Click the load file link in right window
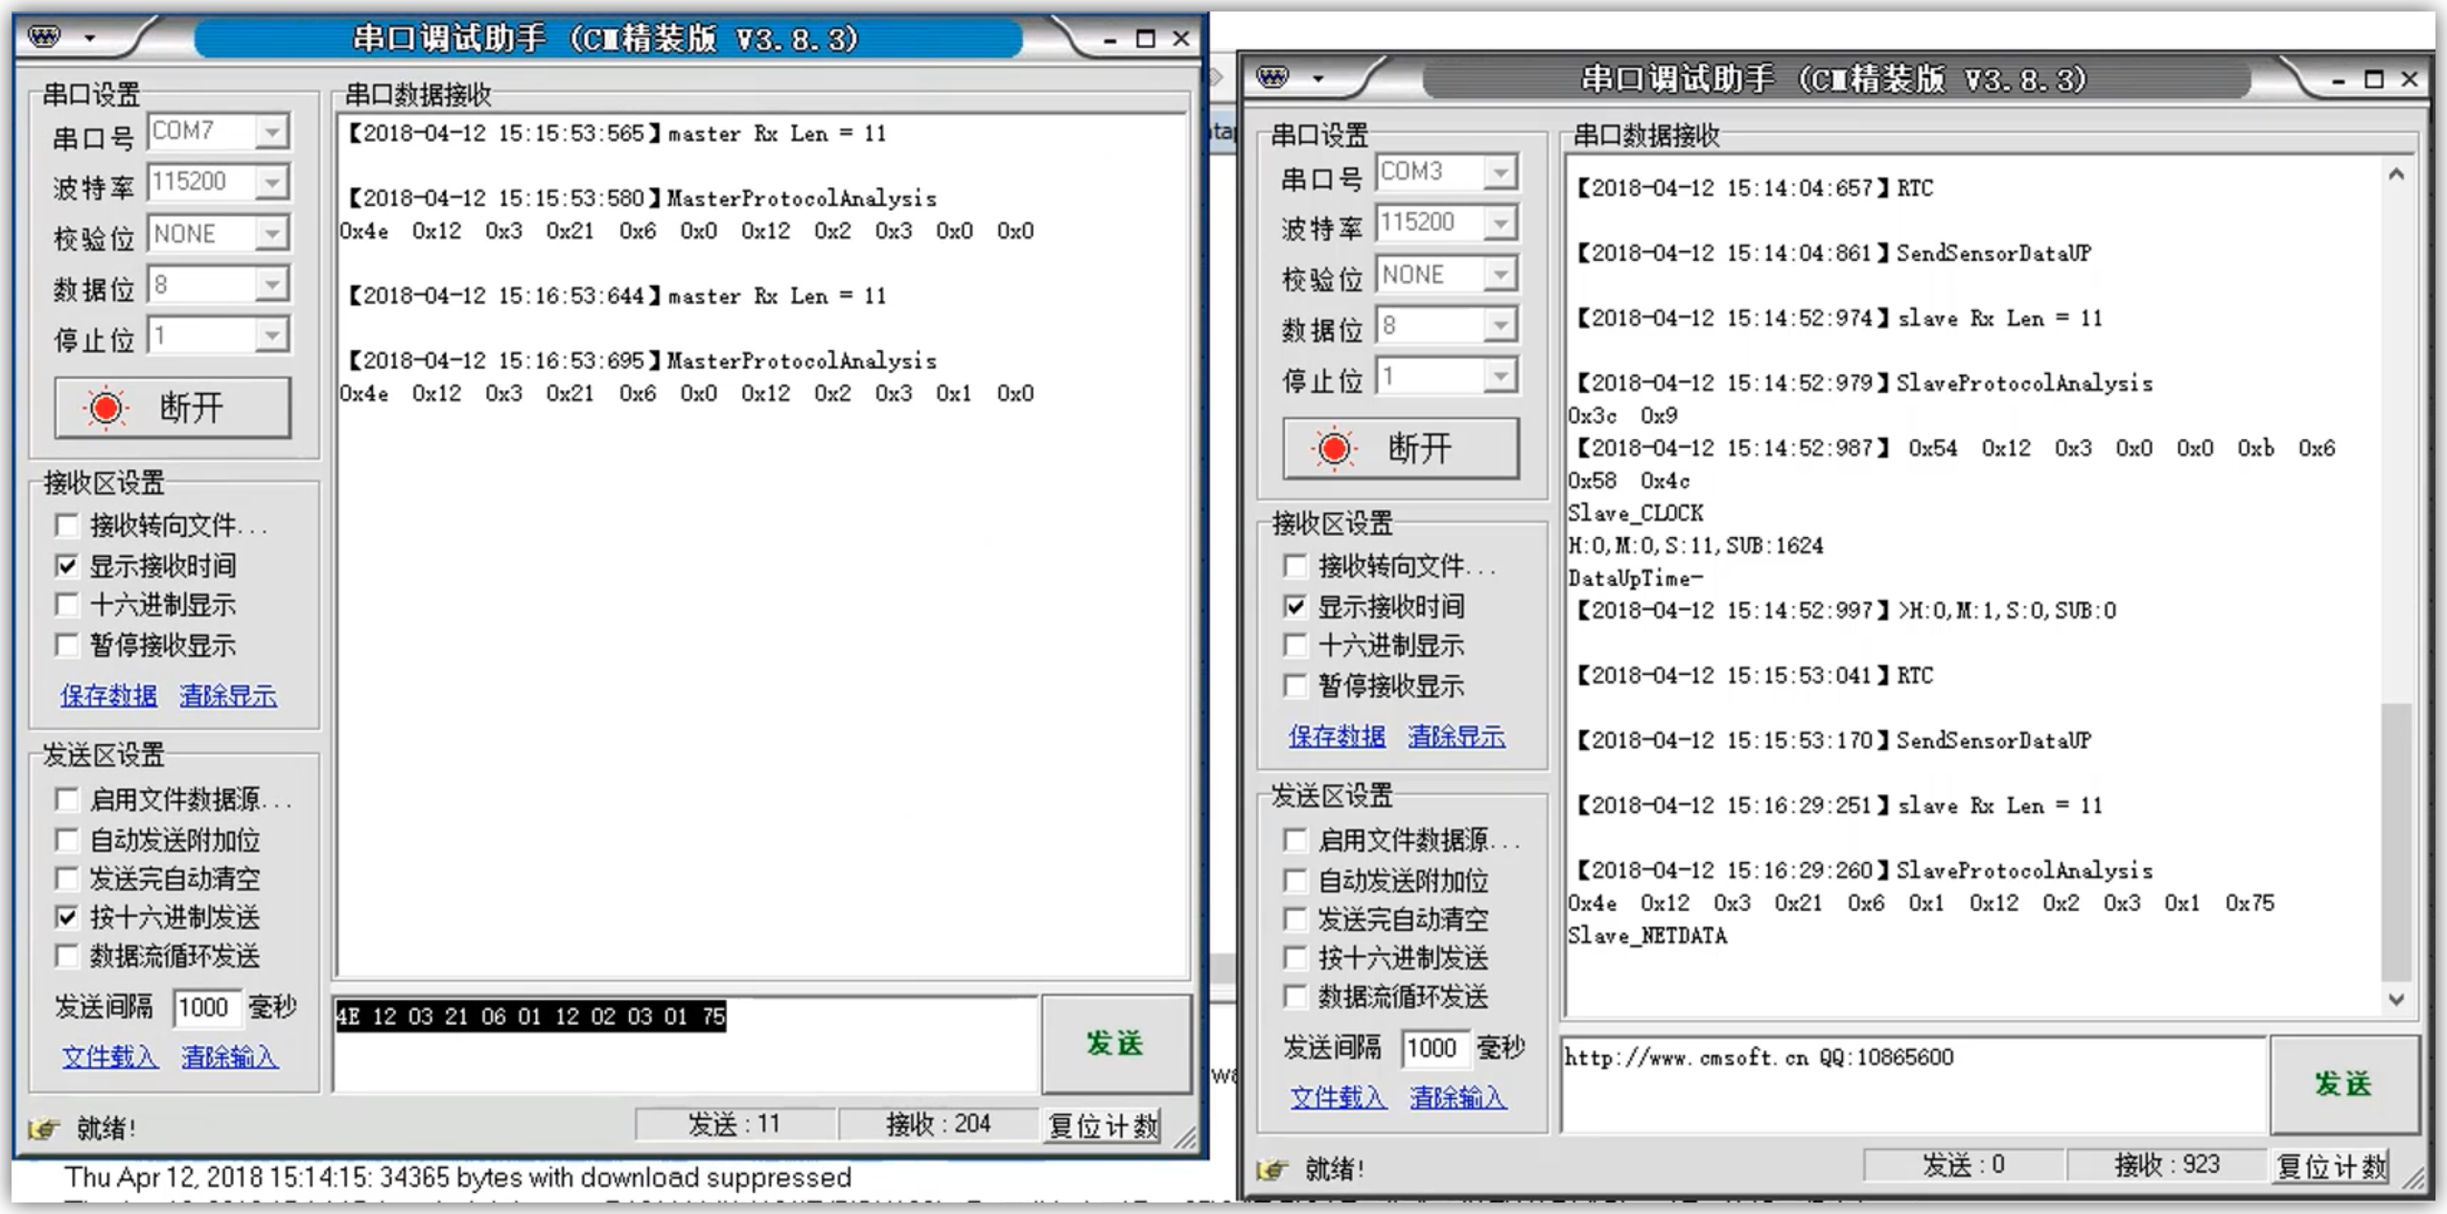Screen dimensions: 2447x1214 (x=1338, y=1097)
